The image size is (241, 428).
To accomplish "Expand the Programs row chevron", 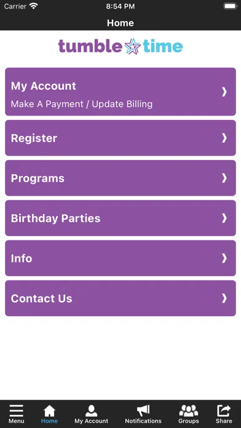I will pos(224,178).
